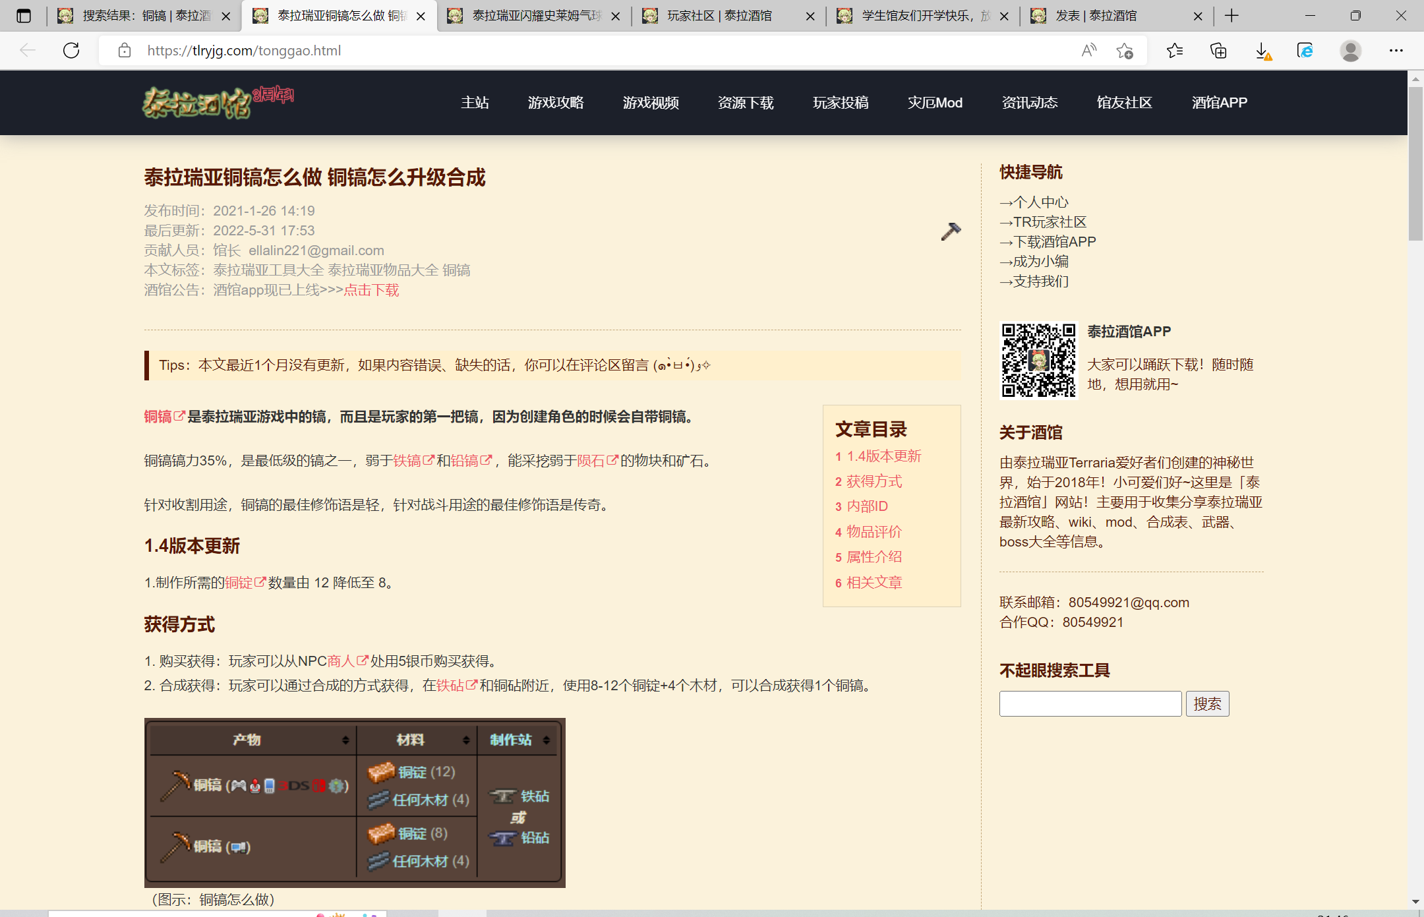Click the copper pickaxe icon beside article header
This screenshot has width=1424, height=917.
pyautogui.click(x=950, y=231)
